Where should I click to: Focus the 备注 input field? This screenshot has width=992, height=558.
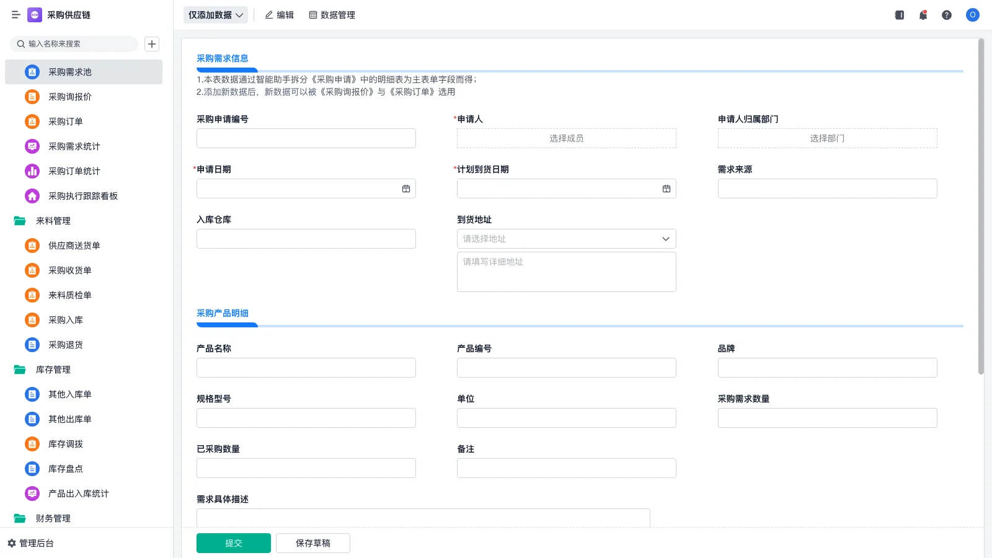pyautogui.click(x=567, y=468)
